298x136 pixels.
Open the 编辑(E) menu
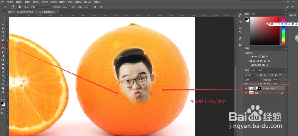19,2
